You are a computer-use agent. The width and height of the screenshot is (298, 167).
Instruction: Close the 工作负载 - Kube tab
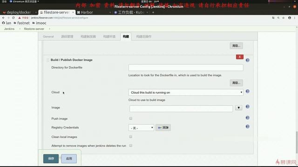pyautogui.click(x=147, y=13)
